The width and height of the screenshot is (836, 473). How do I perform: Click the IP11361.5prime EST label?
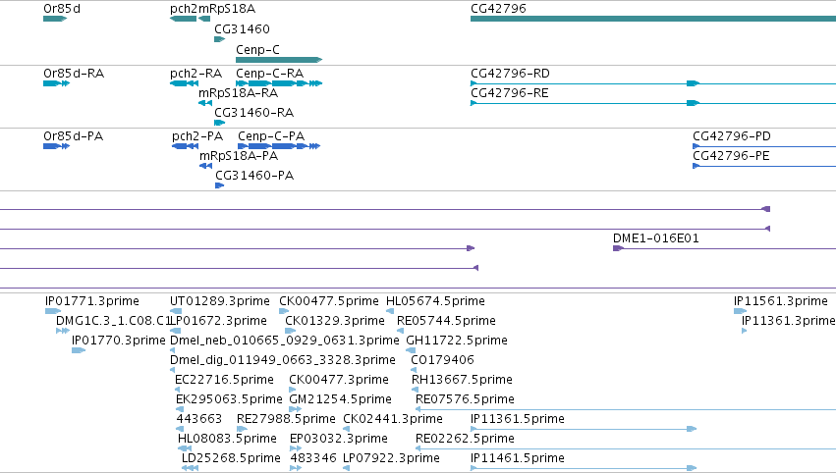(x=517, y=419)
